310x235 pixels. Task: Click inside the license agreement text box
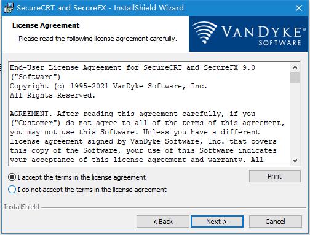[x=149, y=114]
